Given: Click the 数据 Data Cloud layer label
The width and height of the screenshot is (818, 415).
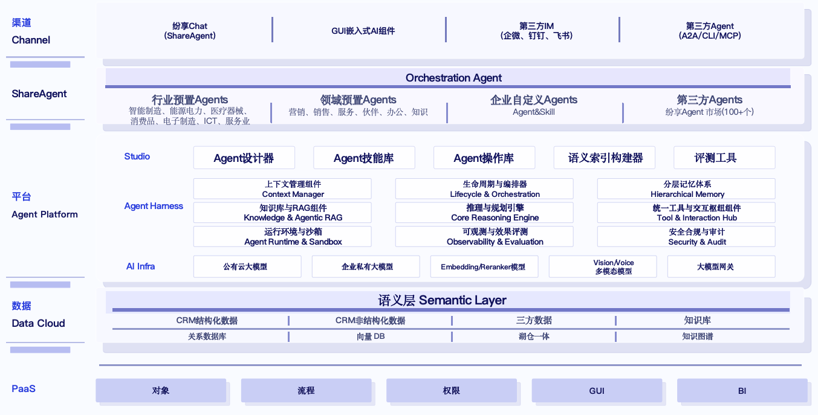Looking at the screenshot, I should pos(38,315).
